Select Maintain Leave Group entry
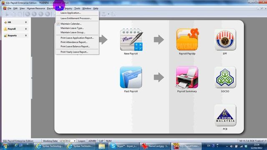 [x=77, y=32]
